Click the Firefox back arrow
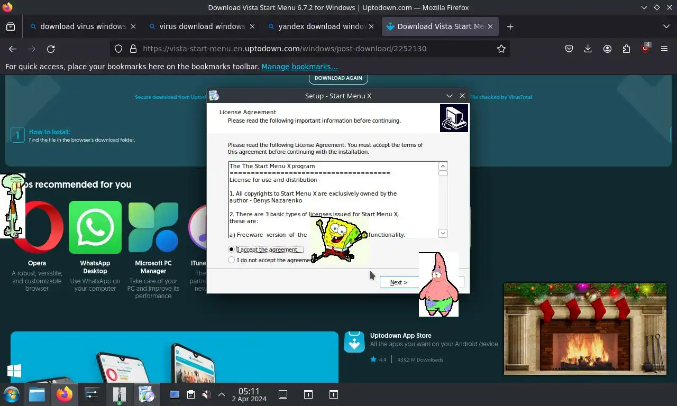 [x=13, y=49]
